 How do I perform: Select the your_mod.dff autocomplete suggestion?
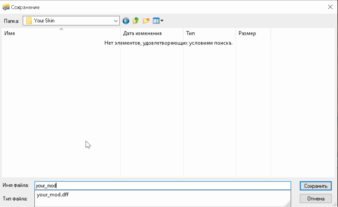click(x=163, y=195)
